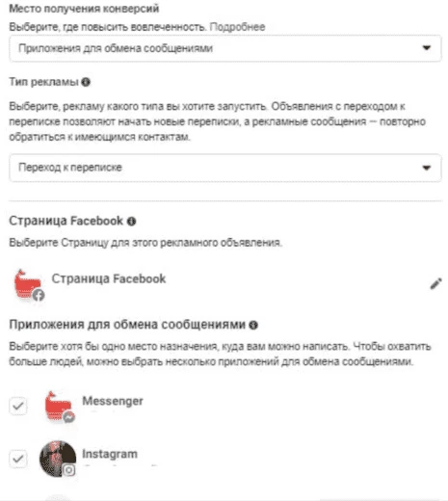Click the red whale avatar next to Messenger
Image resolution: width=448 pixels, height=501 pixels.
pyautogui.click(x=59, y=406)
